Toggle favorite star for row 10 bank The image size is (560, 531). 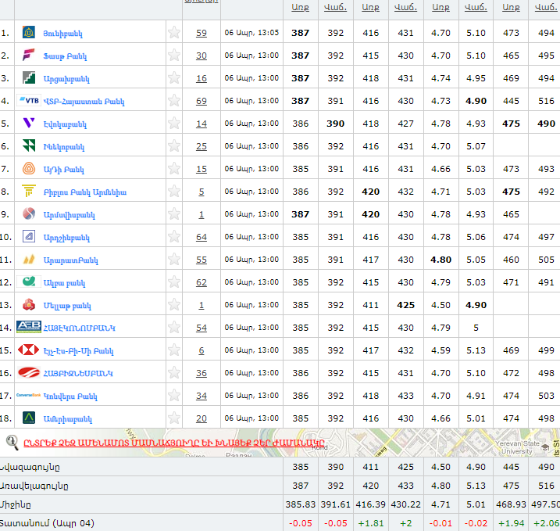coord(174,237)
